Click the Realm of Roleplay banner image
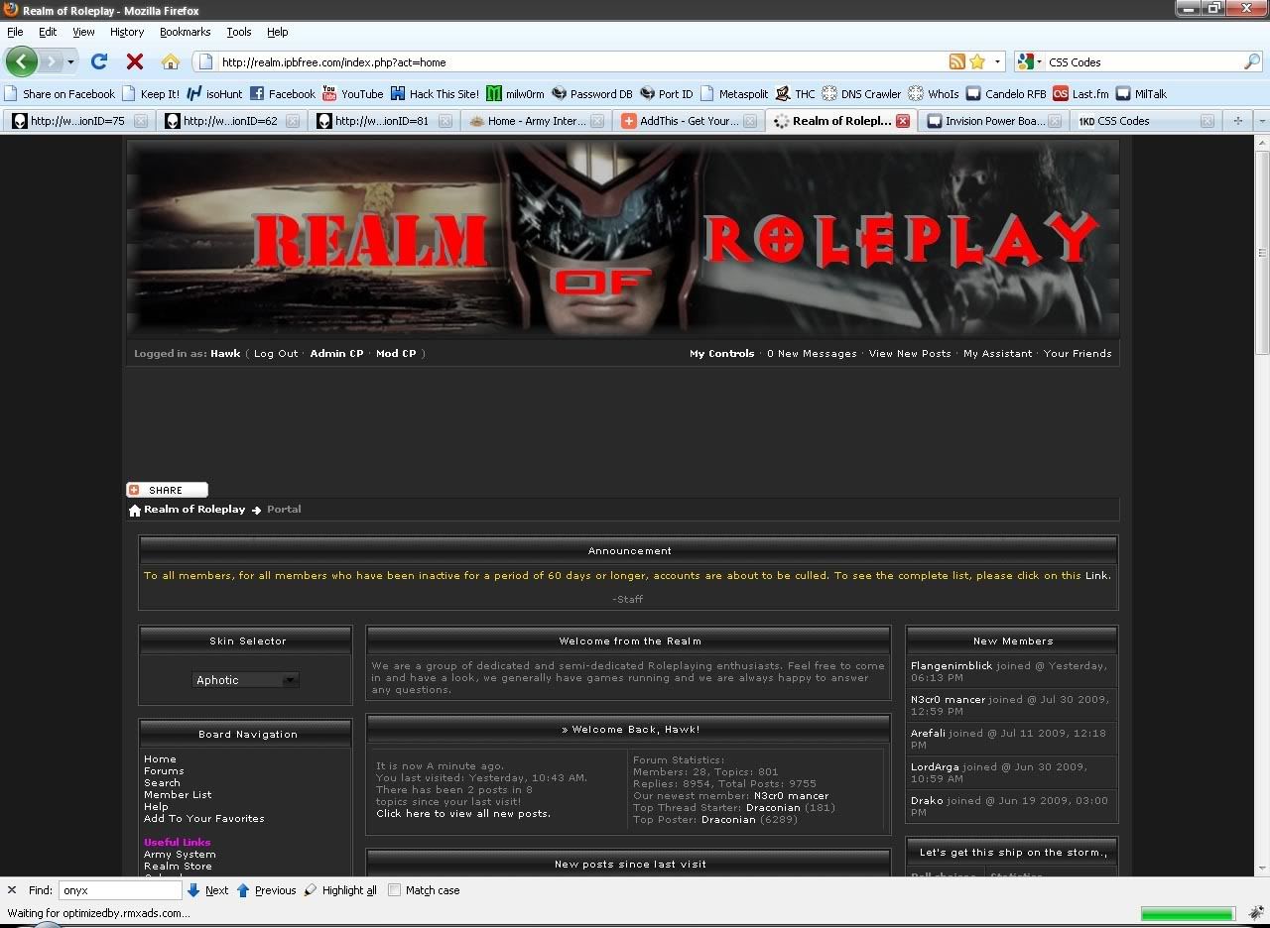The image size is (1270, 928). tap(623, 239)
